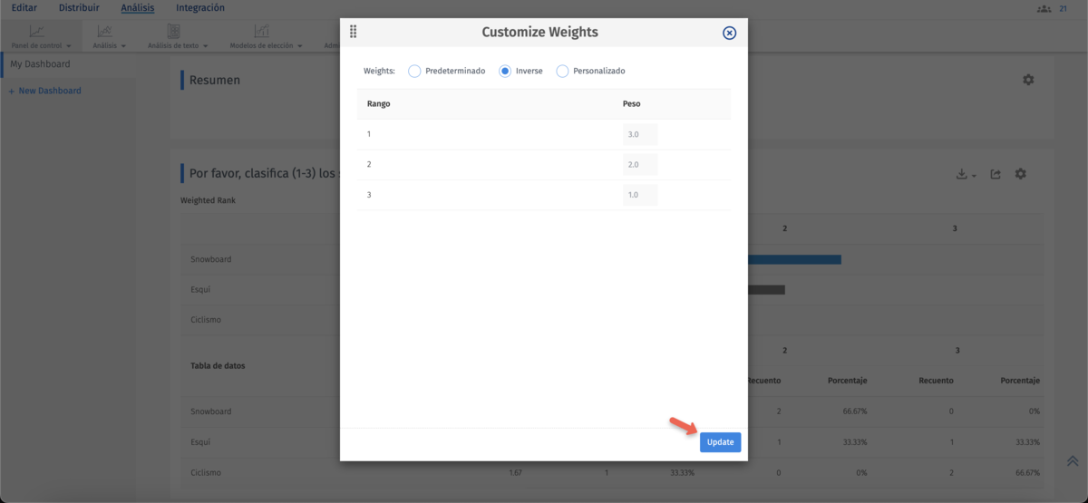Click the Update button
The height and width of the screenshot is (503, 1088).
(720, 442)
